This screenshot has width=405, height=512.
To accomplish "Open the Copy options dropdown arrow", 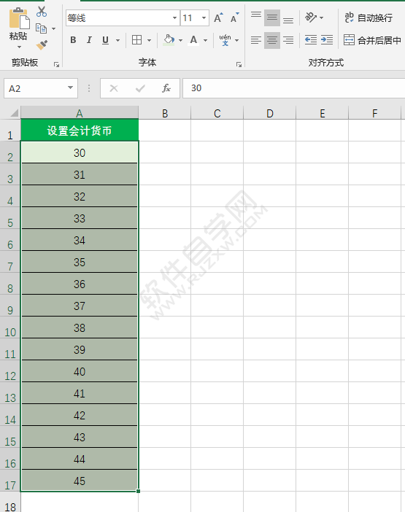I will [53, 29].
